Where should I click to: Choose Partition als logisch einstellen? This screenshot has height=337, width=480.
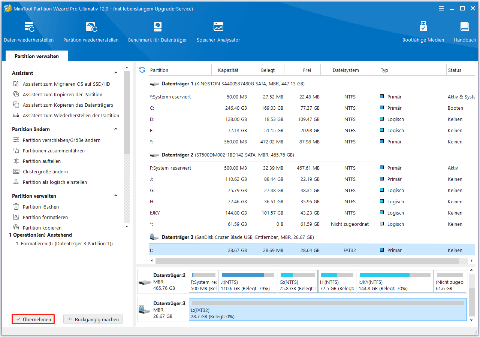coord(50,182)
